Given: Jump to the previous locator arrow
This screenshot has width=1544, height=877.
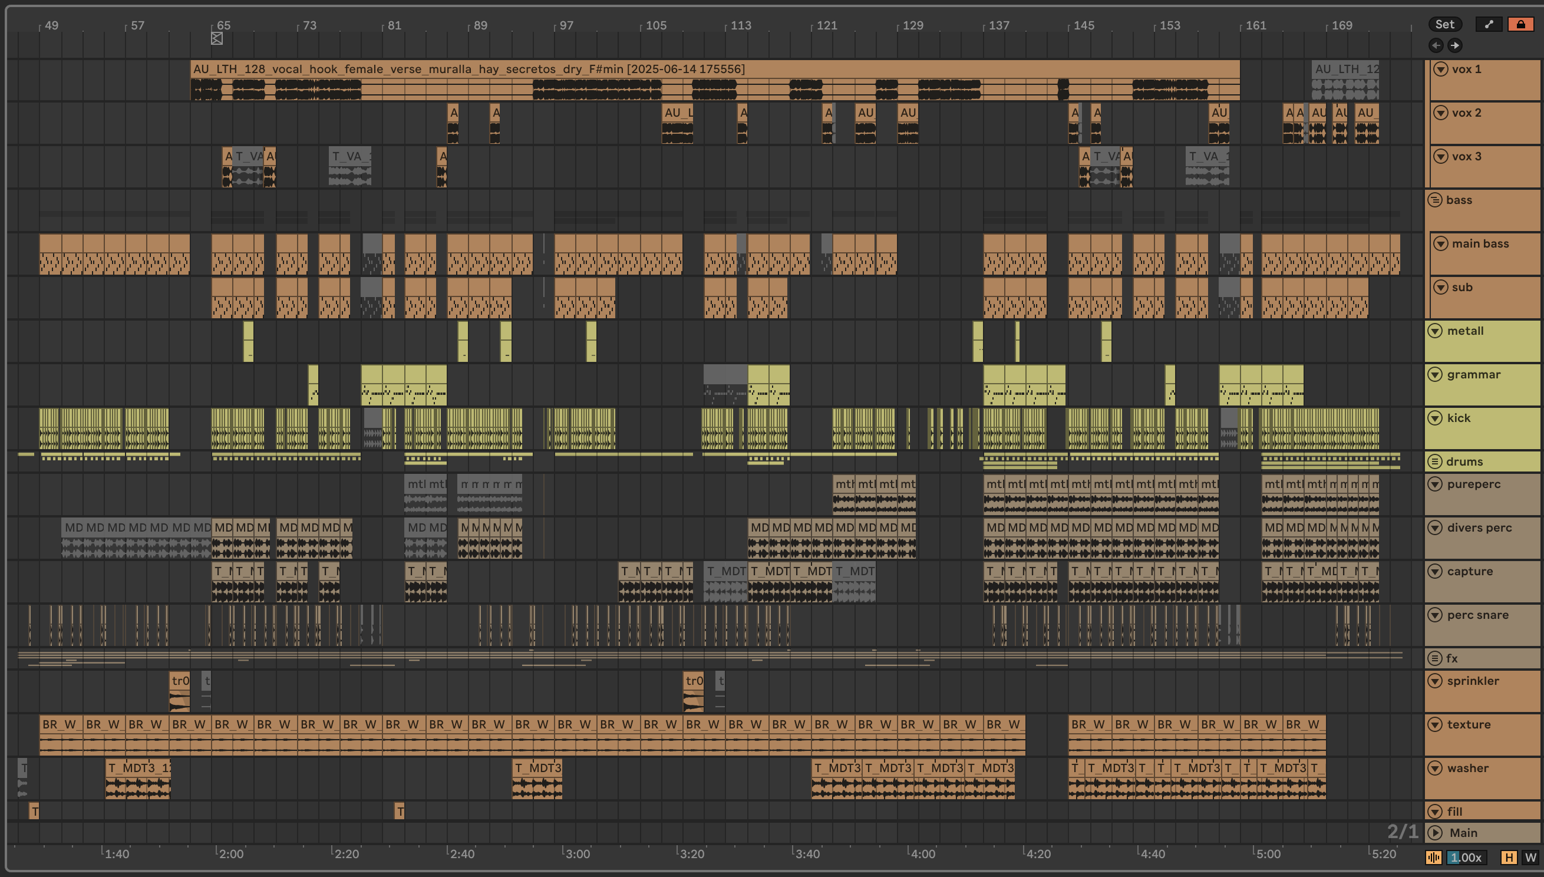Looking at the screenshot, I should pos(1436,45).
